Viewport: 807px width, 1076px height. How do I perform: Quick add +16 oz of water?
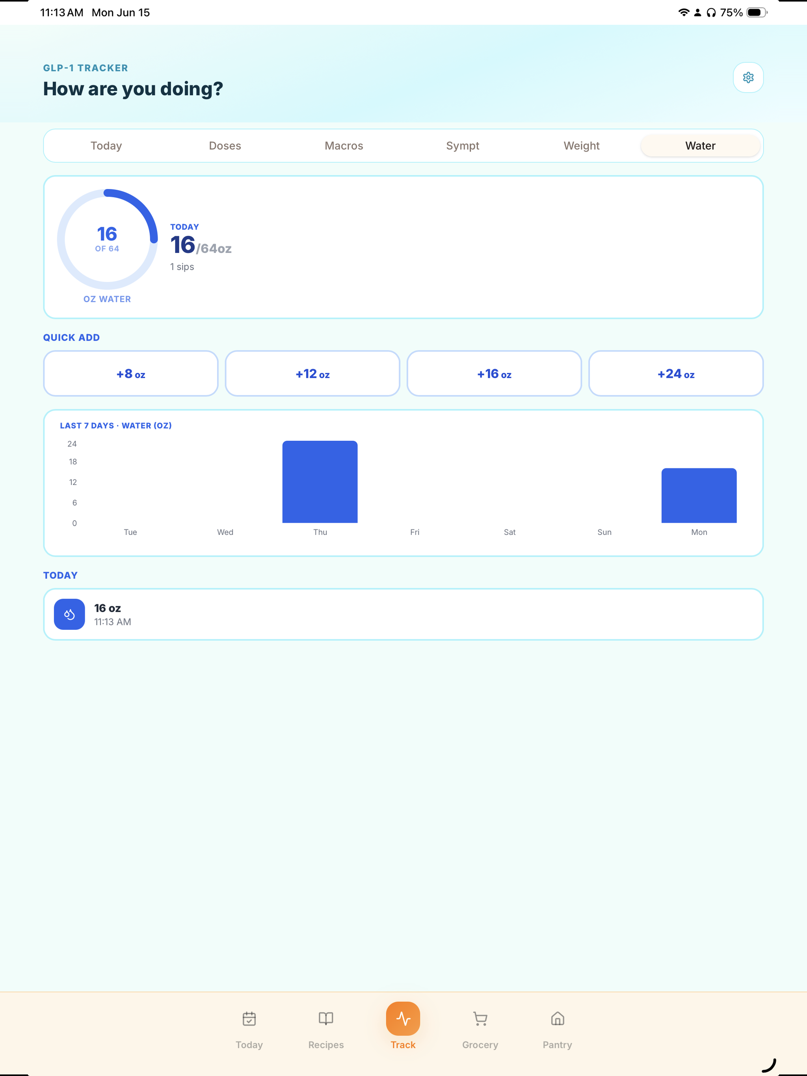click(x=494, y=374)
